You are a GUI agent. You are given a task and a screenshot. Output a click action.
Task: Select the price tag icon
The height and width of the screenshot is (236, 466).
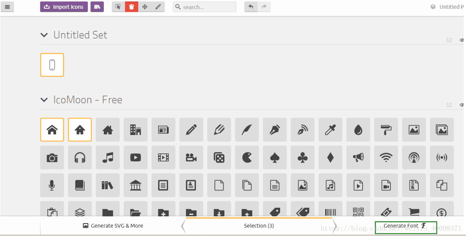point(275,209)
